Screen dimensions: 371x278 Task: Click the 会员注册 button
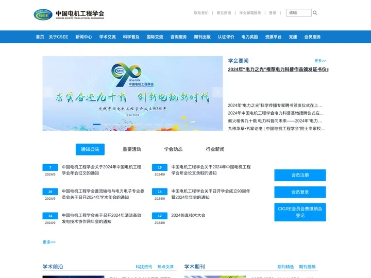point(300,175)
